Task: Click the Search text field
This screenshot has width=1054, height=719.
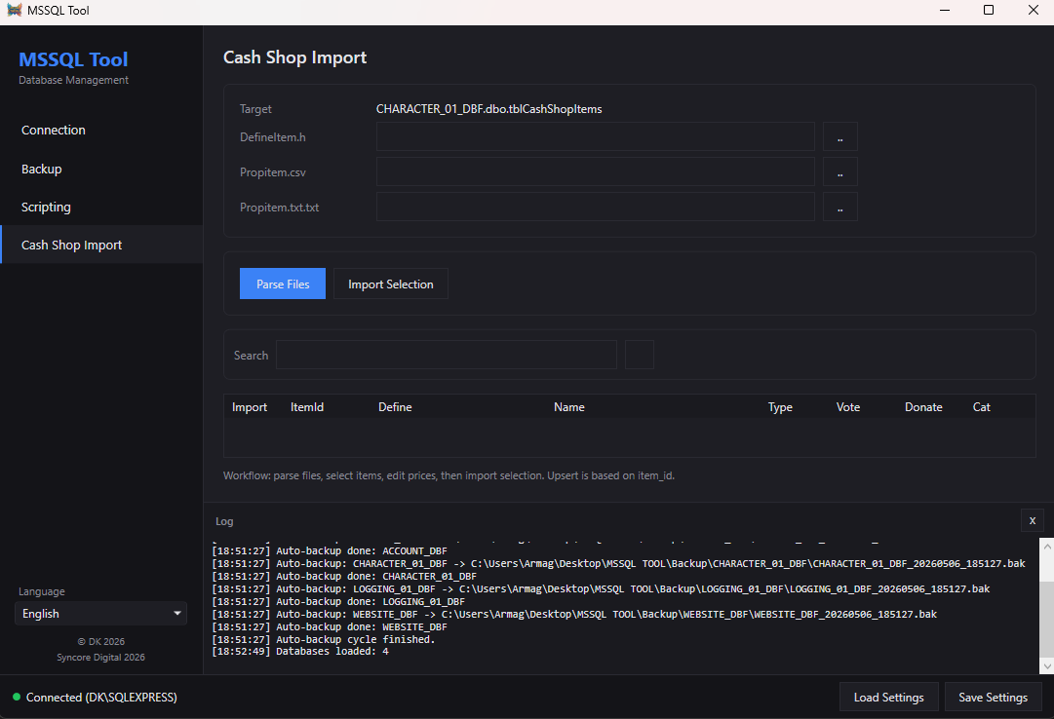Action: coord(447,355)
